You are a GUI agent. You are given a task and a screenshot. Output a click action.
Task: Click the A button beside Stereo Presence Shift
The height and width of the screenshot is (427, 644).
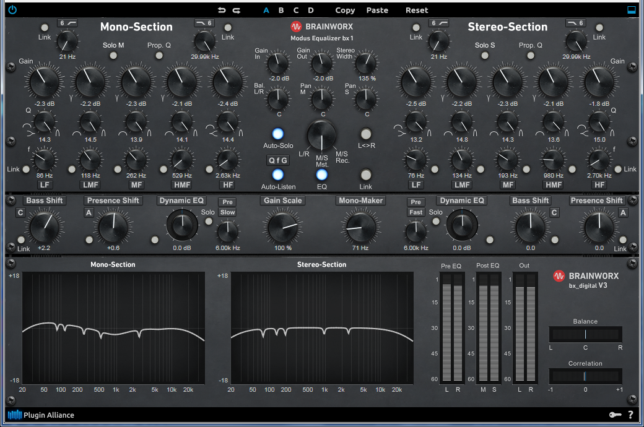coord(623,213)
